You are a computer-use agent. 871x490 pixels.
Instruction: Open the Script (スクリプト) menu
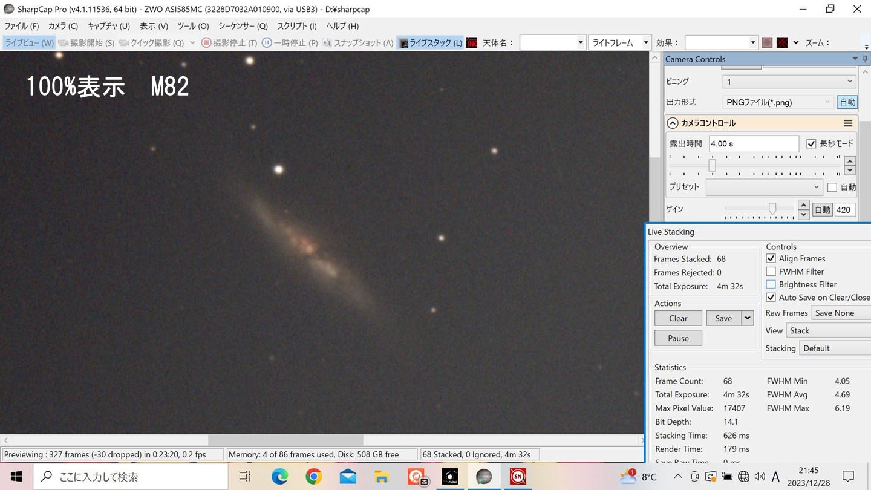pos(296,26)
